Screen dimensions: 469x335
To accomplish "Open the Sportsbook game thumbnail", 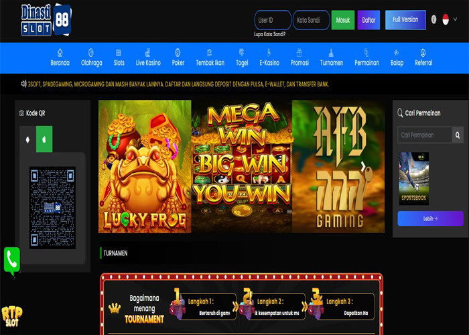I will click(x=413, y=179).
